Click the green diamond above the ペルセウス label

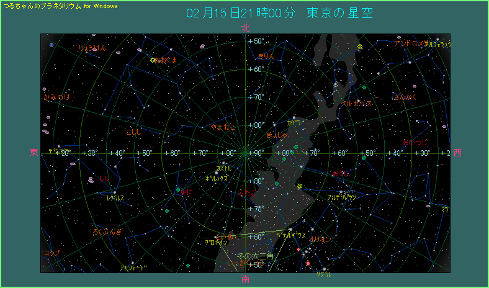click(364, 88)
